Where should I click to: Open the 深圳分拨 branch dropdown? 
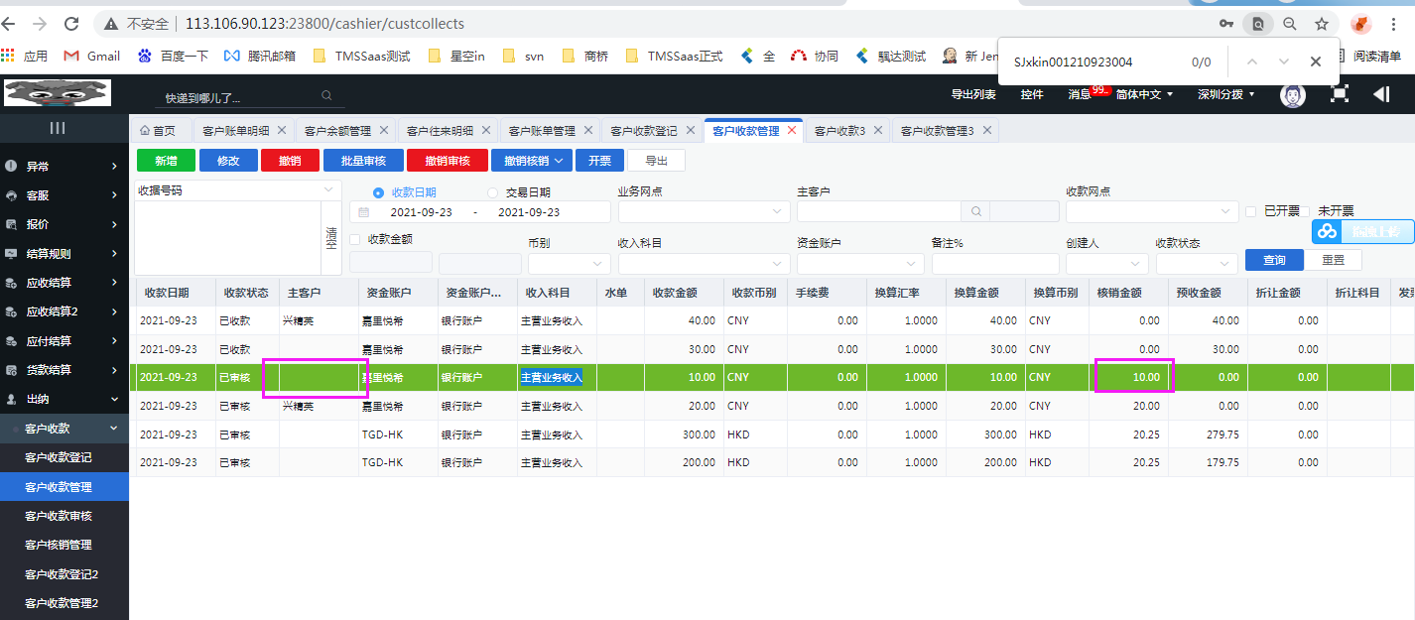pos(1225,94)
